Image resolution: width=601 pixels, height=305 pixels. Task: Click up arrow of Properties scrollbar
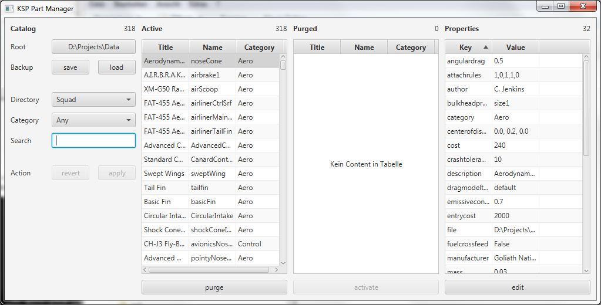tap(586, 57)
